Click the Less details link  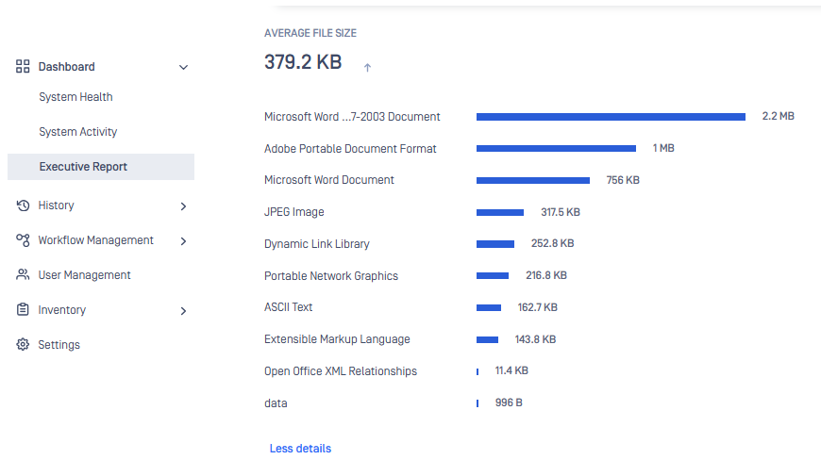pos(300,449)
